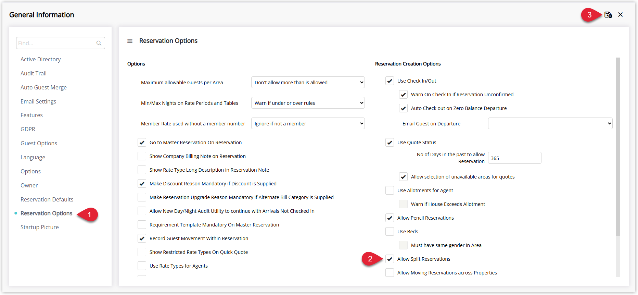
Task: Enable the Use Beds checkbox
Action: tap(390, 232)
